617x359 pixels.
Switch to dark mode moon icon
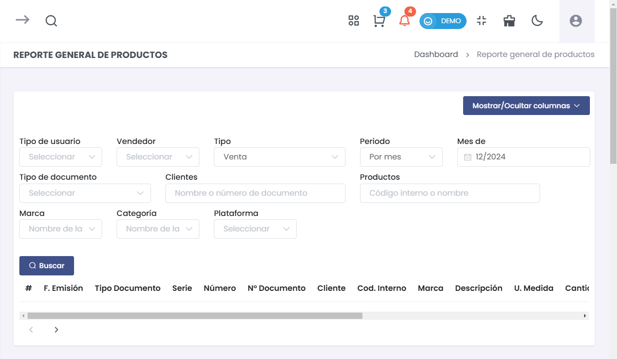click(537, 21)
